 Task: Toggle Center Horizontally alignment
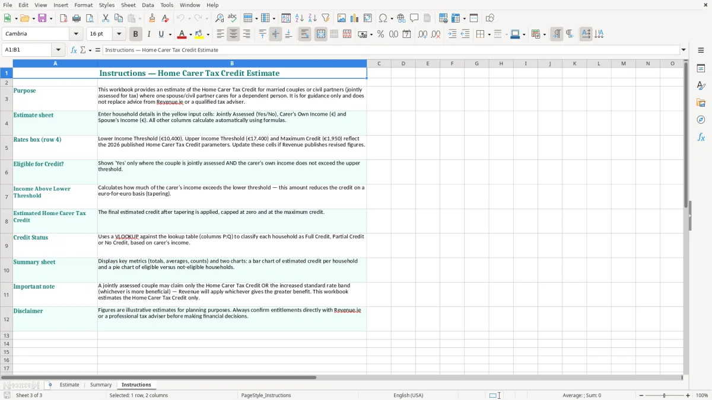(233, 34)
